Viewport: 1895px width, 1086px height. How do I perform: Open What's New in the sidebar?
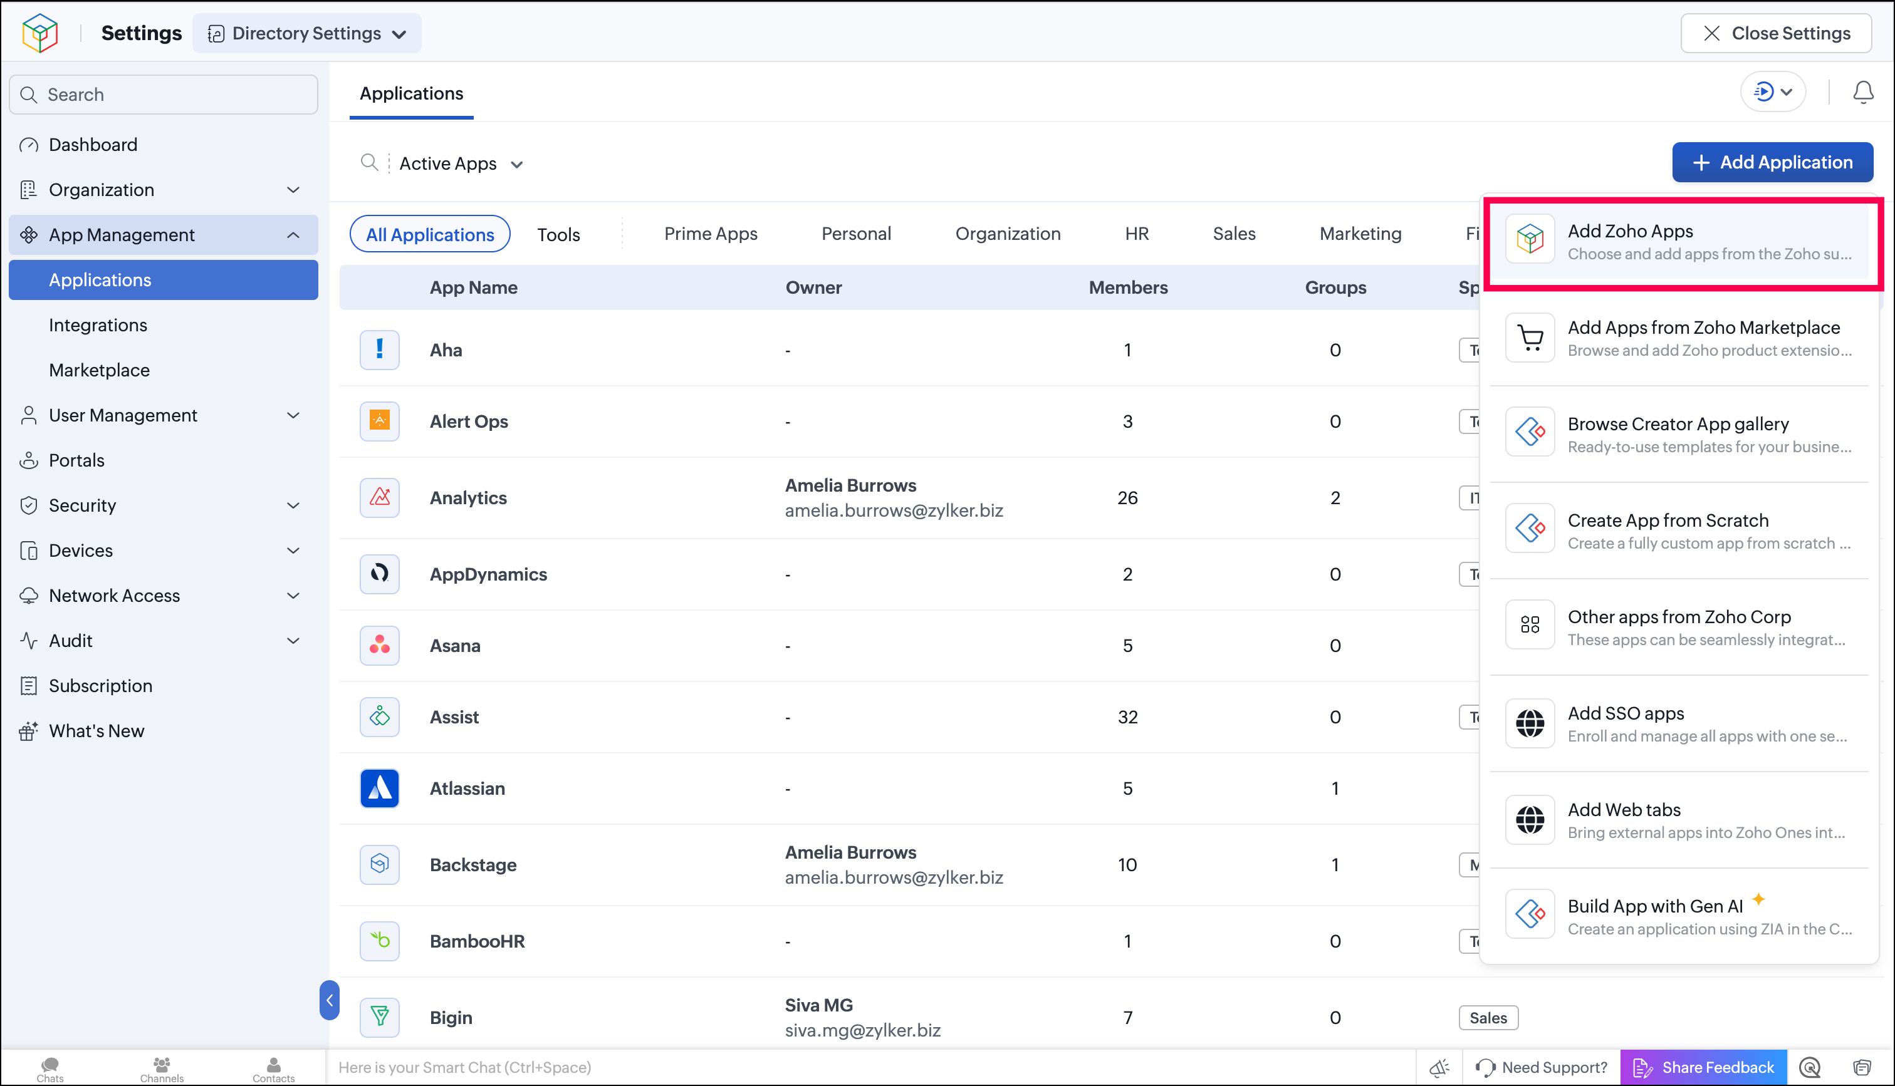164,731
